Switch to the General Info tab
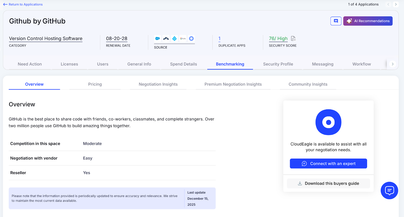This screenshot has width=404, height=217. click(139, 64)
